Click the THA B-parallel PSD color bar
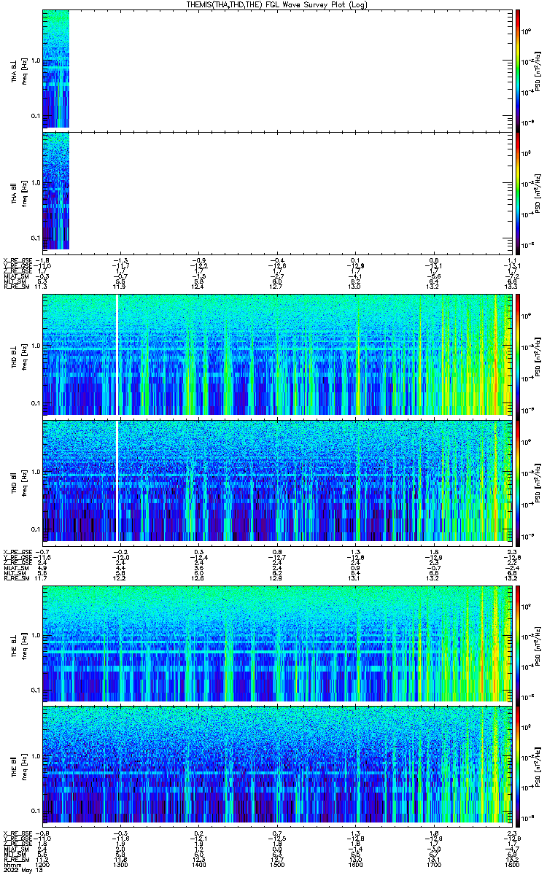The image size is (547, 875). 518,192
